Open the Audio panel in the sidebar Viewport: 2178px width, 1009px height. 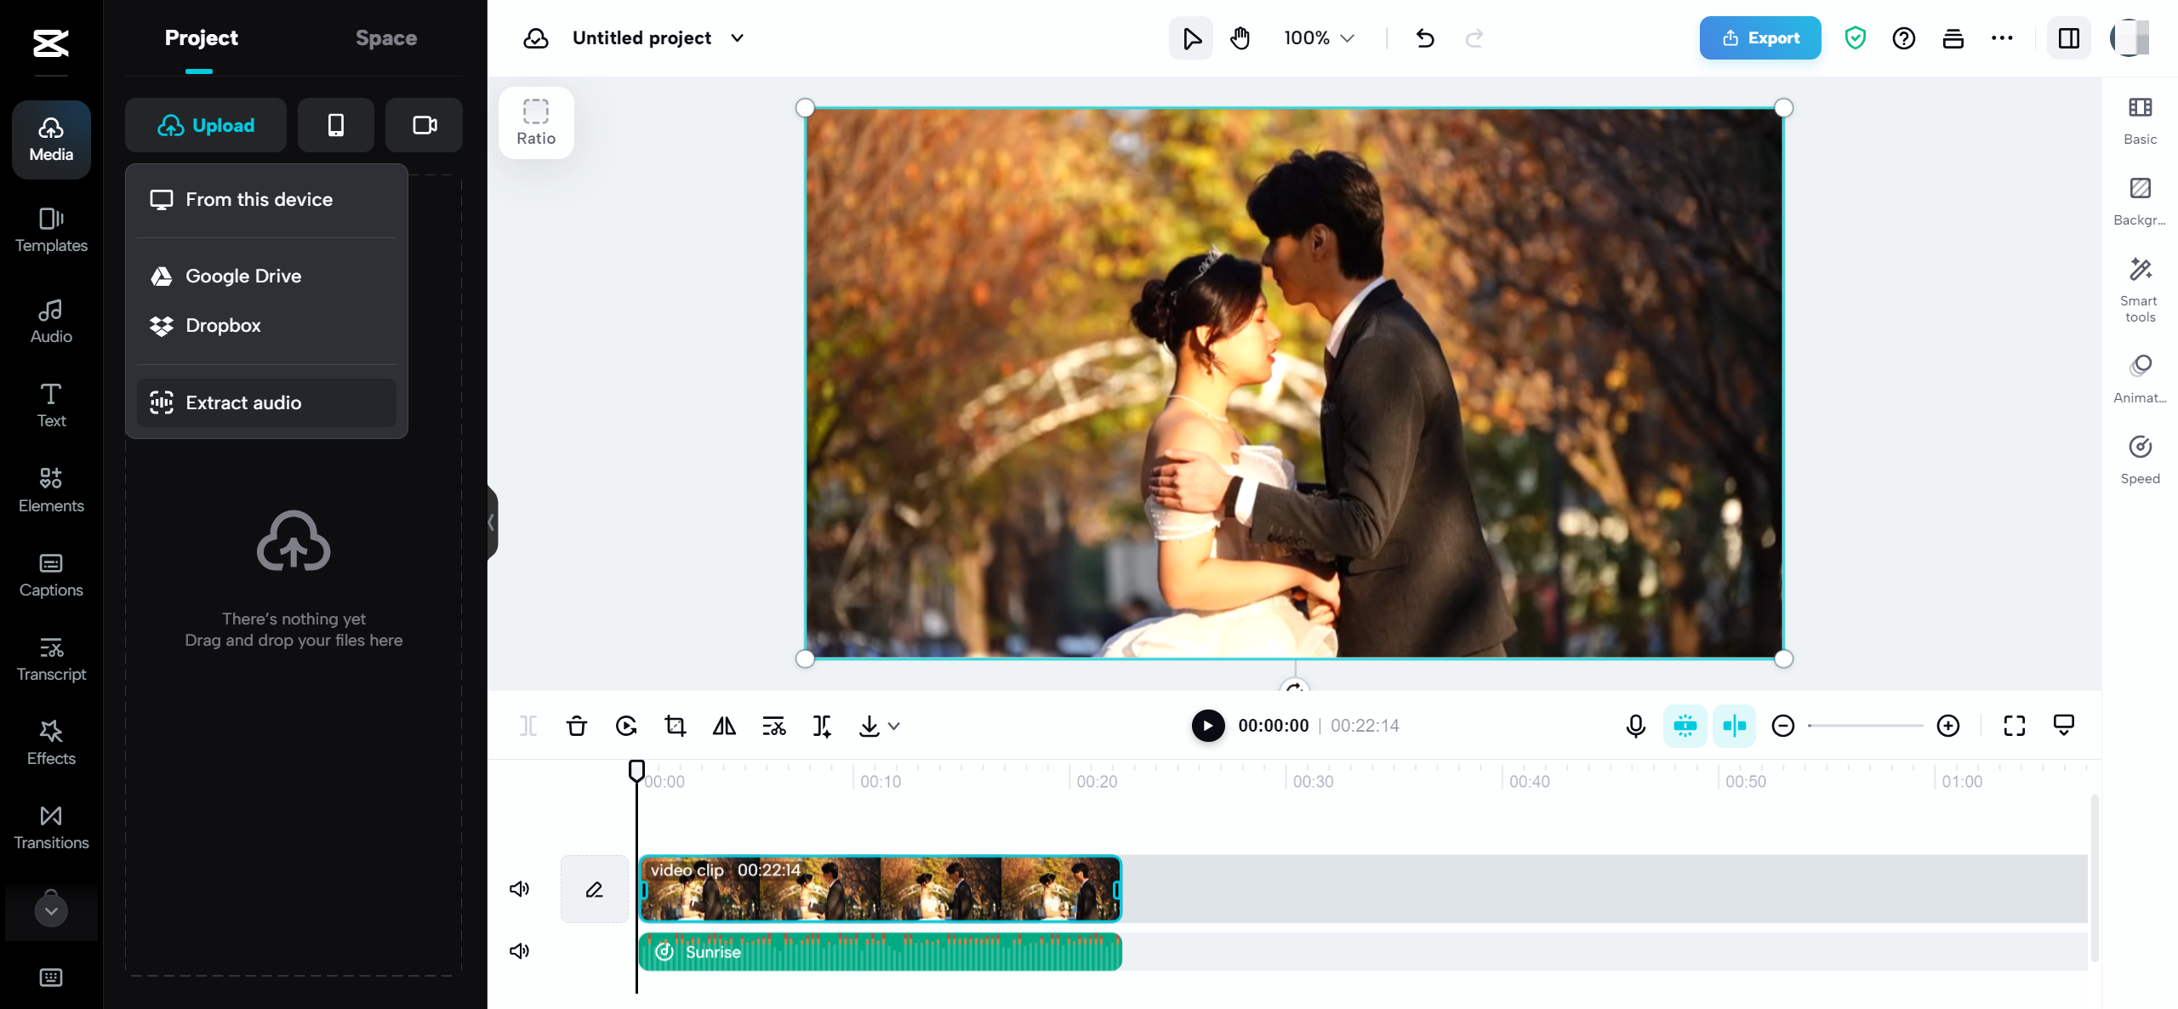pos(50,321)
